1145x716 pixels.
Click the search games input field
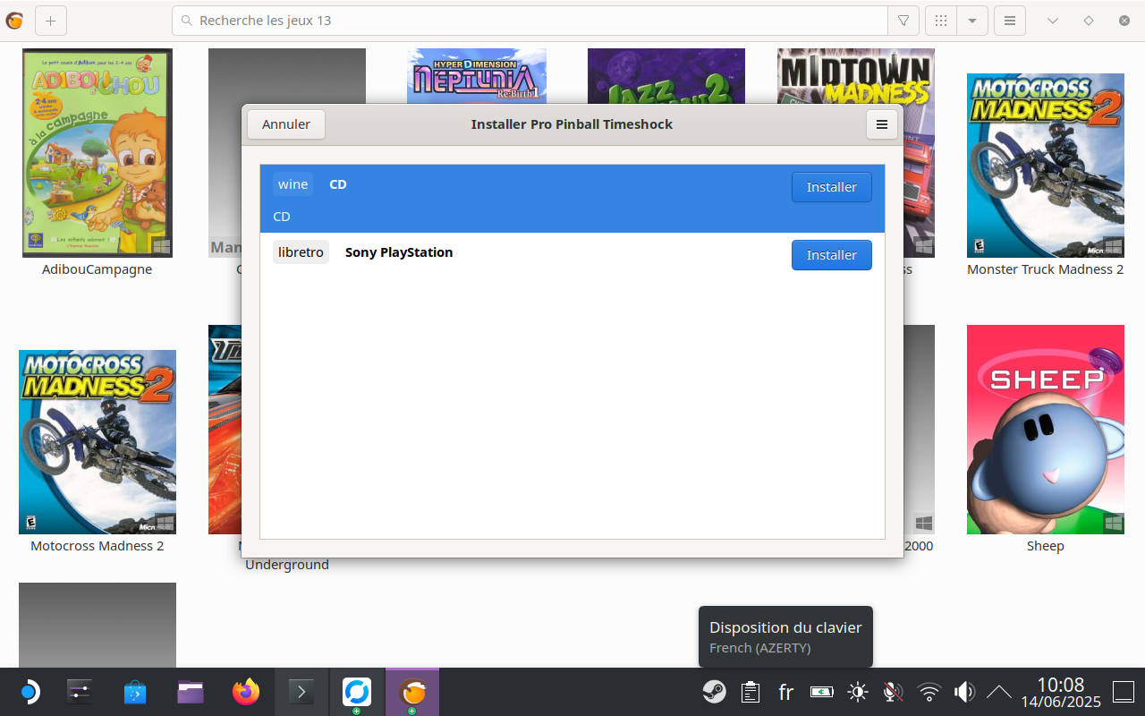530,20
